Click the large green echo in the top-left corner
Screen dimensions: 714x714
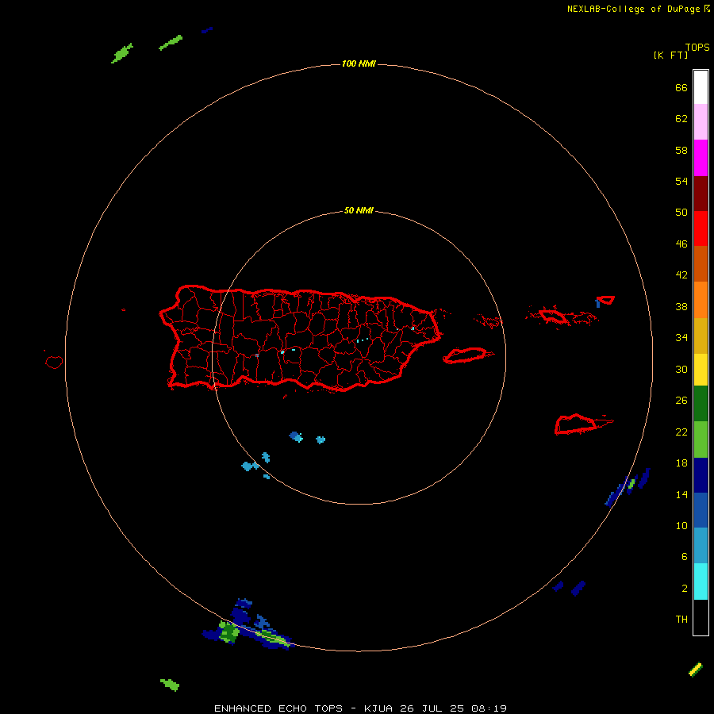122,53
